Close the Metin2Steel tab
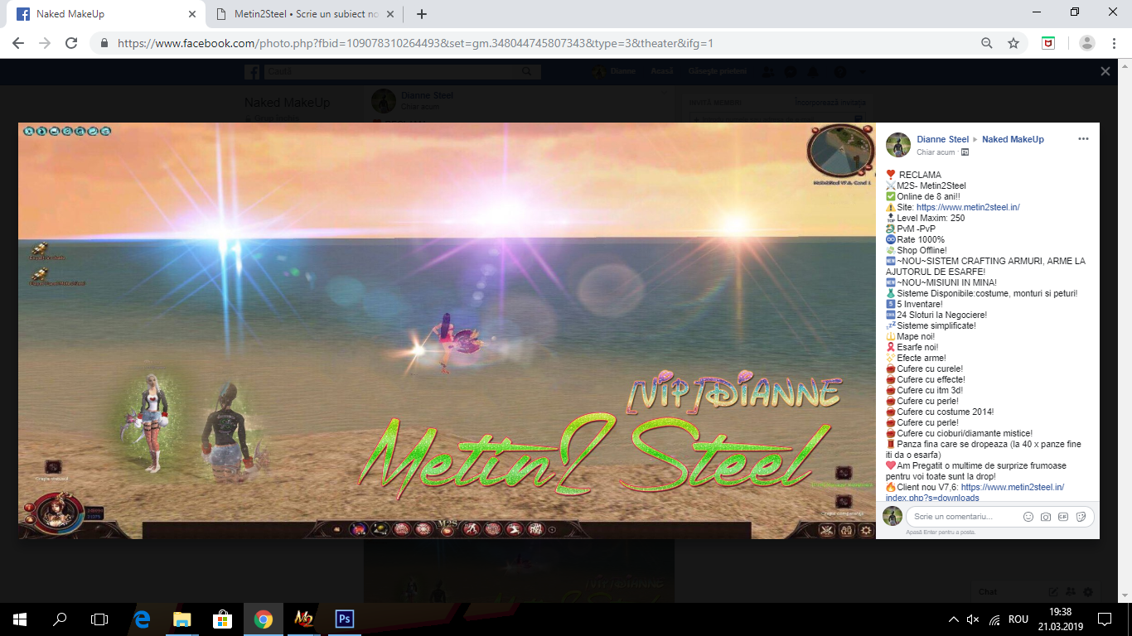This screenshot has width=1132, height=636. point(389,14)
